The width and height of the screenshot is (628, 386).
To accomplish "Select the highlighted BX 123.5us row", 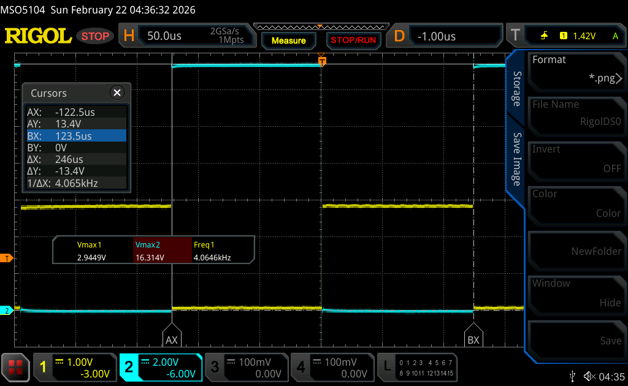I will coord(77,135).
